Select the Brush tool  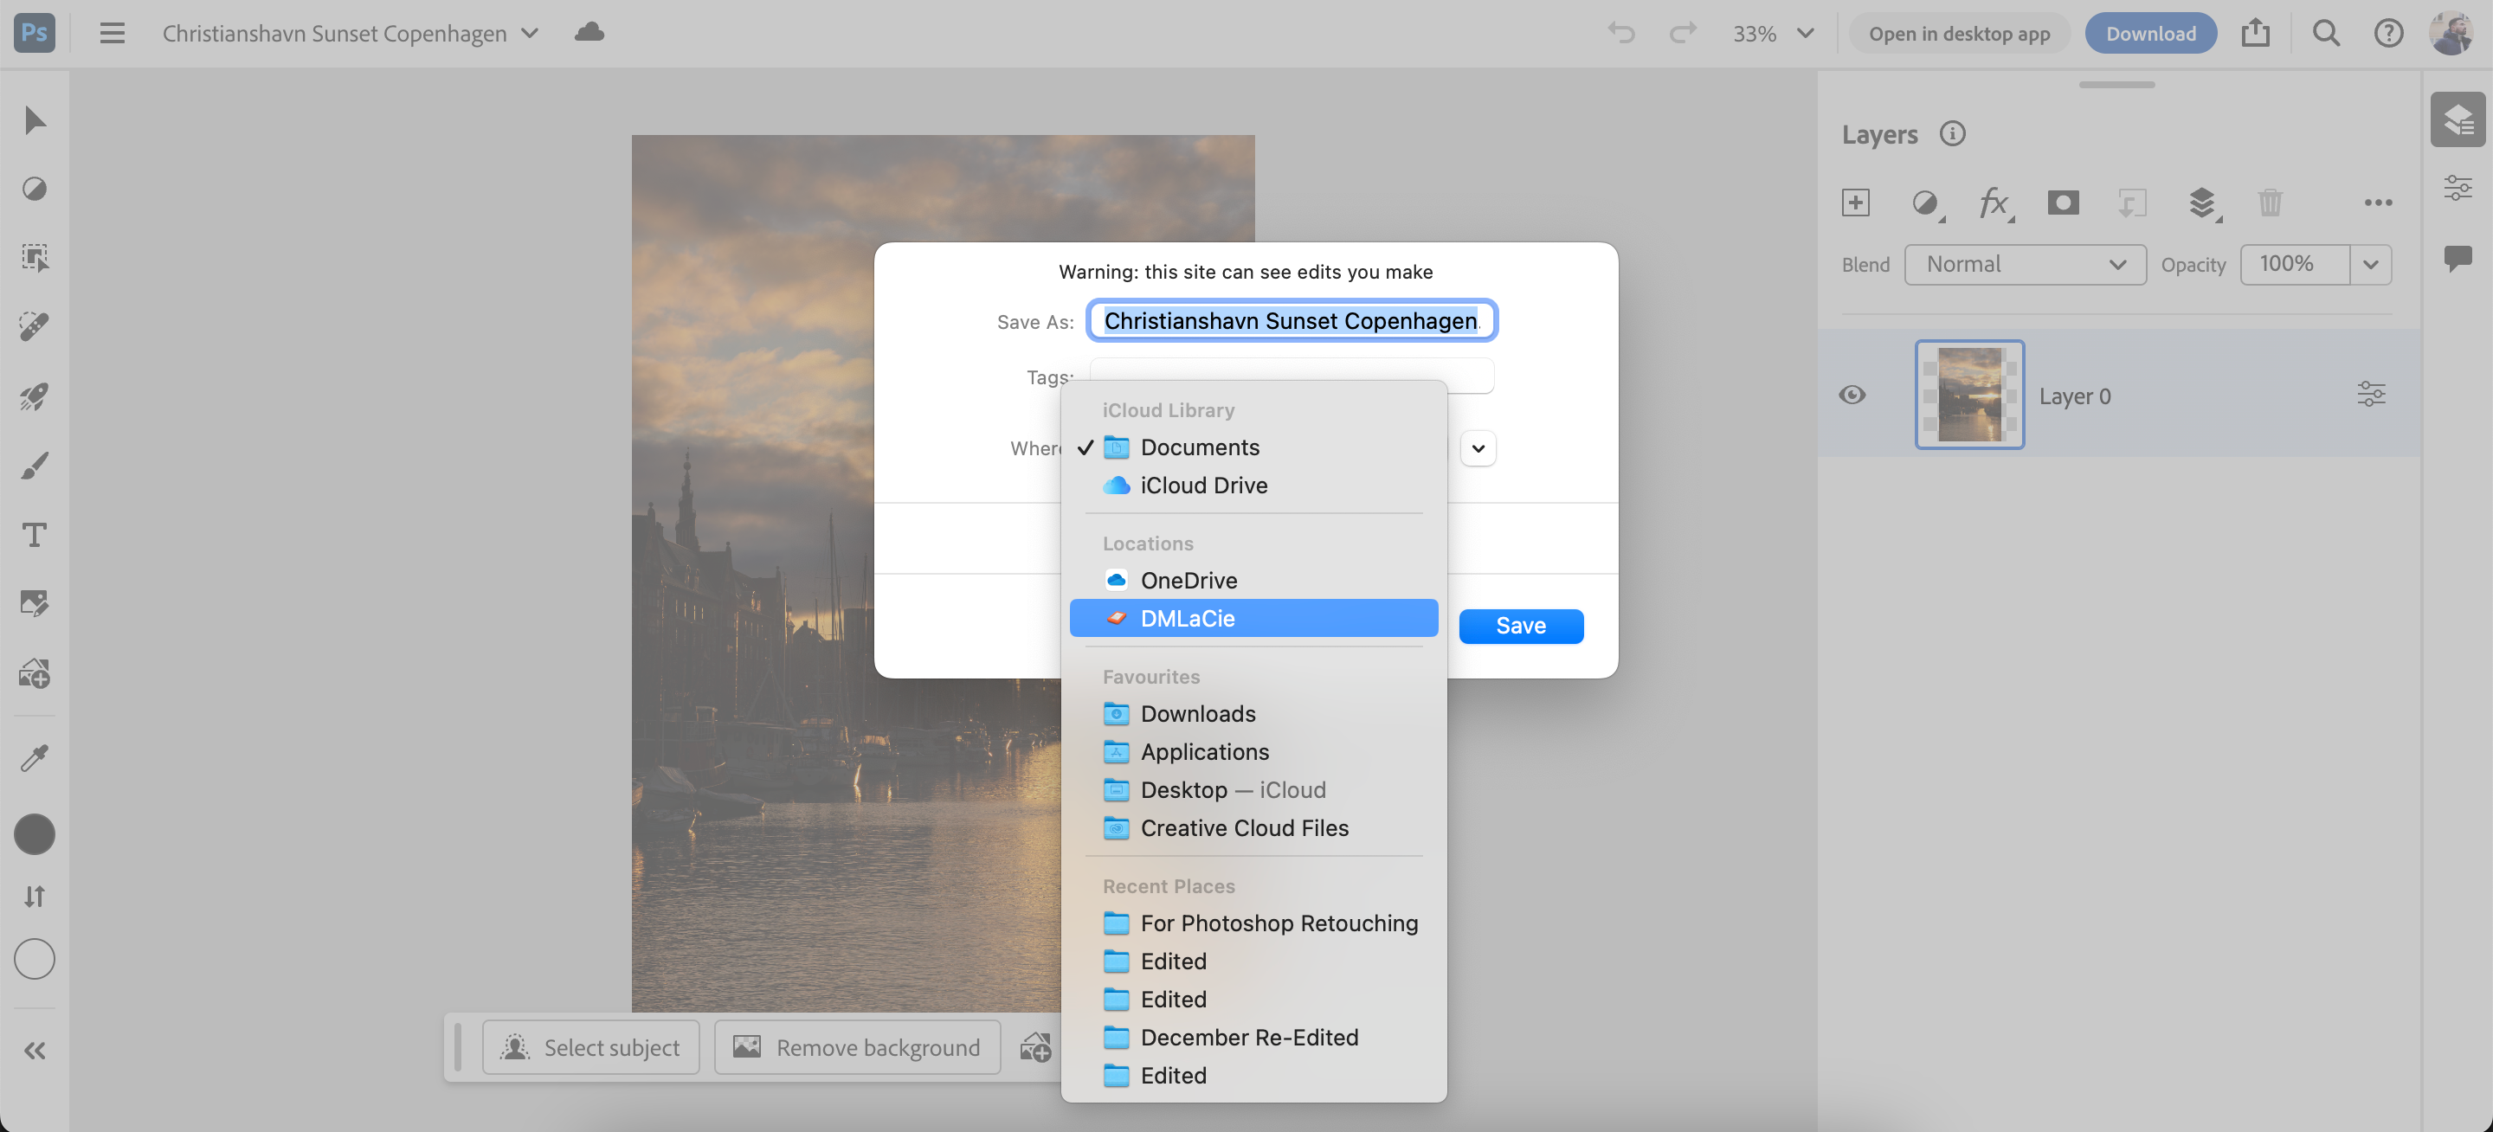(x=35, y=466)
